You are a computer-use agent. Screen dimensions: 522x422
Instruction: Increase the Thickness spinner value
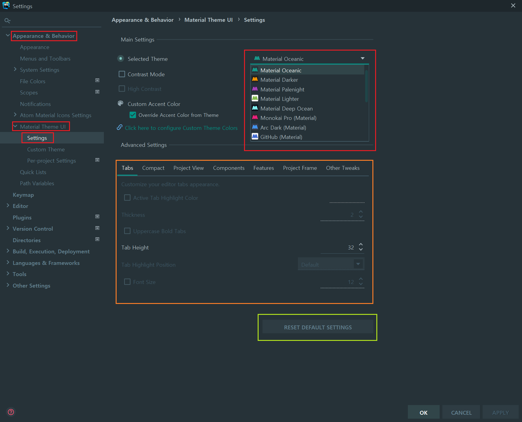[x=361, y=212]
